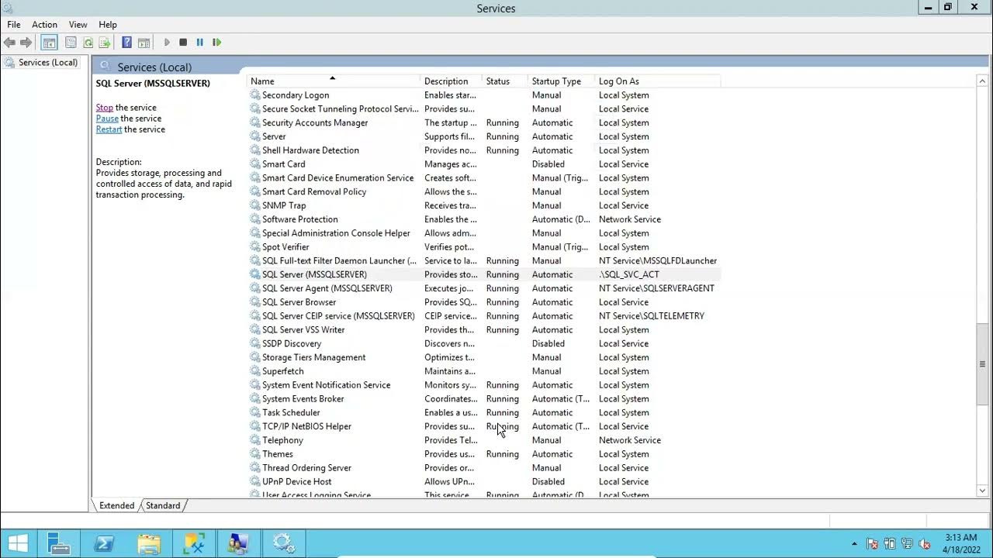
Task: Click the Task Scheduler service gear icon
Action: click(254, 412)
